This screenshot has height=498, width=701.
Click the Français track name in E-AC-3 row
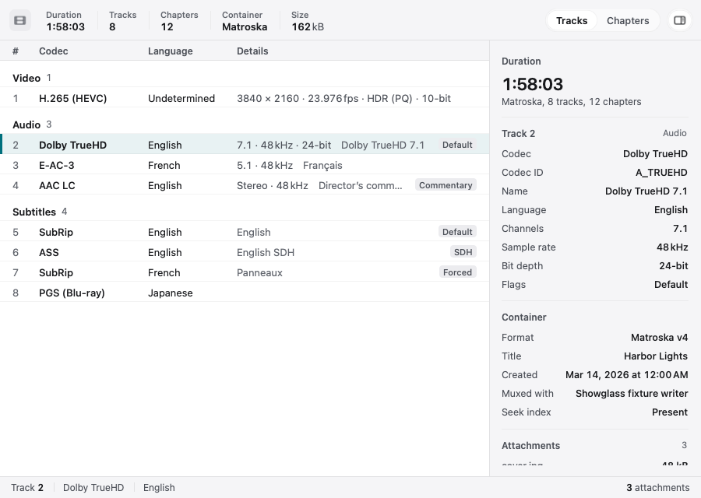click(322, 165)
